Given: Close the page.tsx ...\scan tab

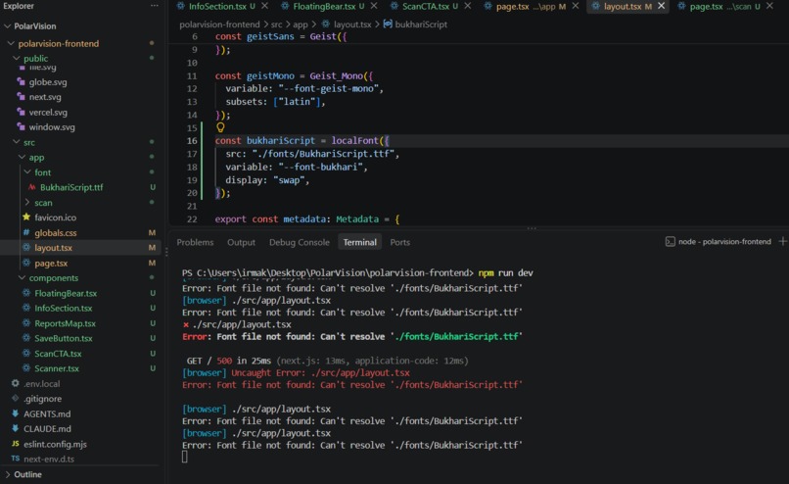Looking at the screenshot, I should 769,6.
